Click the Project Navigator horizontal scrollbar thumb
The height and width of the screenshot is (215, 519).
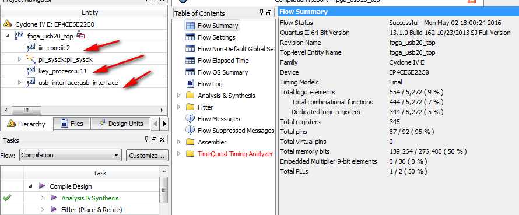point(26,110)
